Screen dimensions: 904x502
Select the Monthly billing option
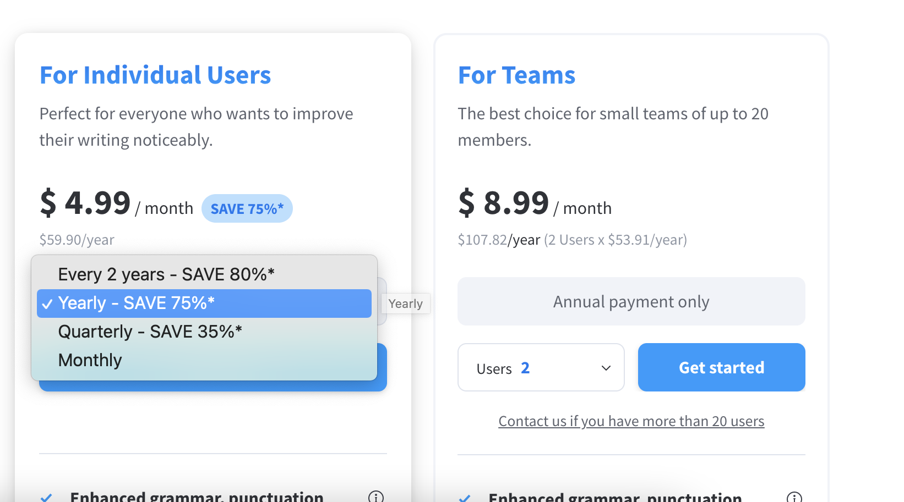click(x=90, y=360)
